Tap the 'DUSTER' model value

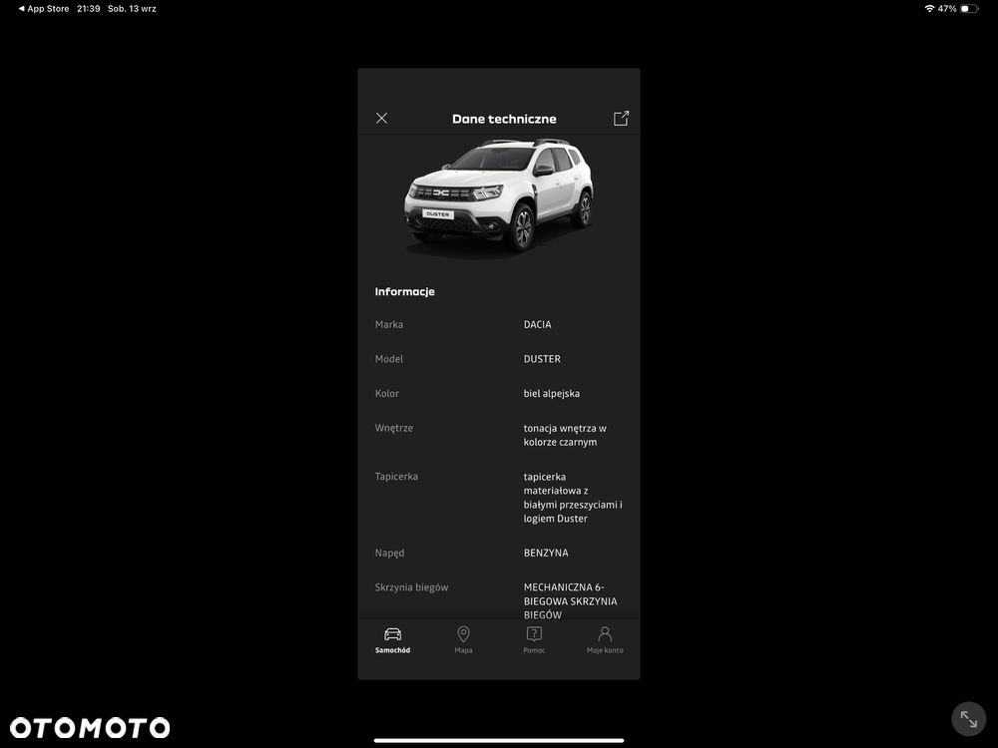click(x=542, y=359)
